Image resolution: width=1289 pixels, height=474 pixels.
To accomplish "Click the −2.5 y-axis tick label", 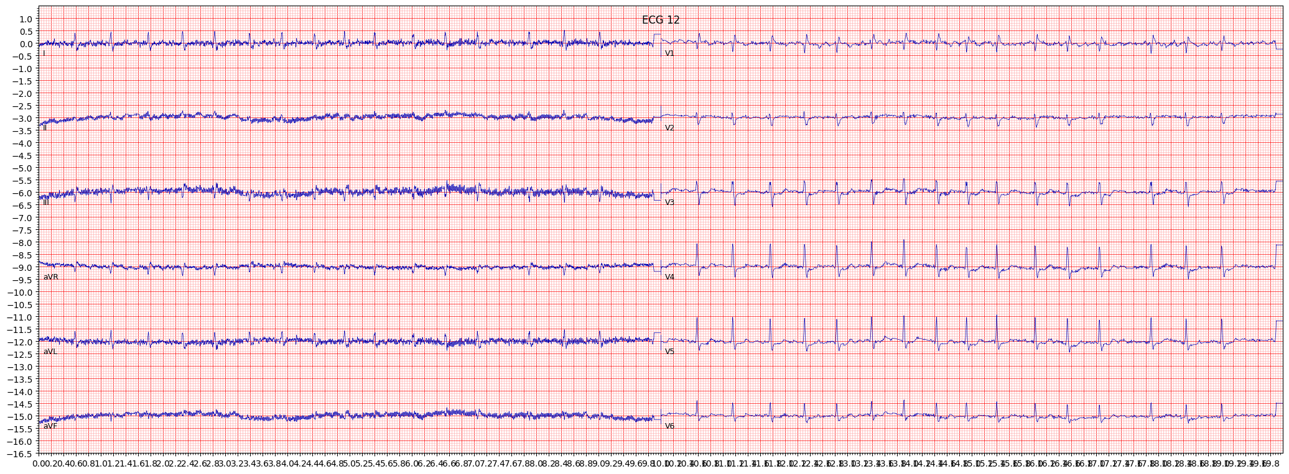I will [x=22, y=106].
